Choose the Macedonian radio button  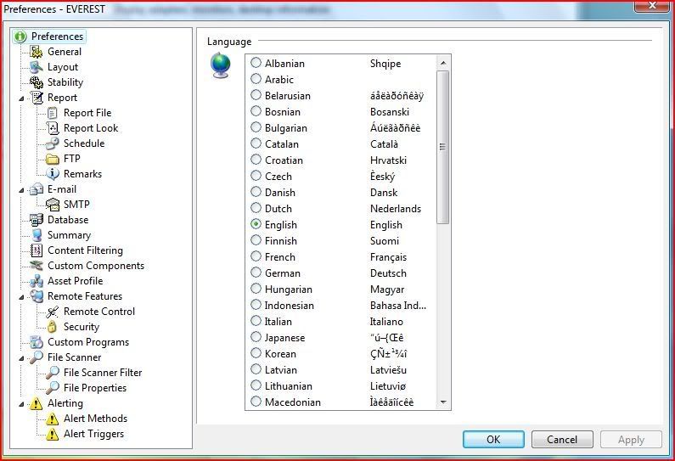click(256, 402)
